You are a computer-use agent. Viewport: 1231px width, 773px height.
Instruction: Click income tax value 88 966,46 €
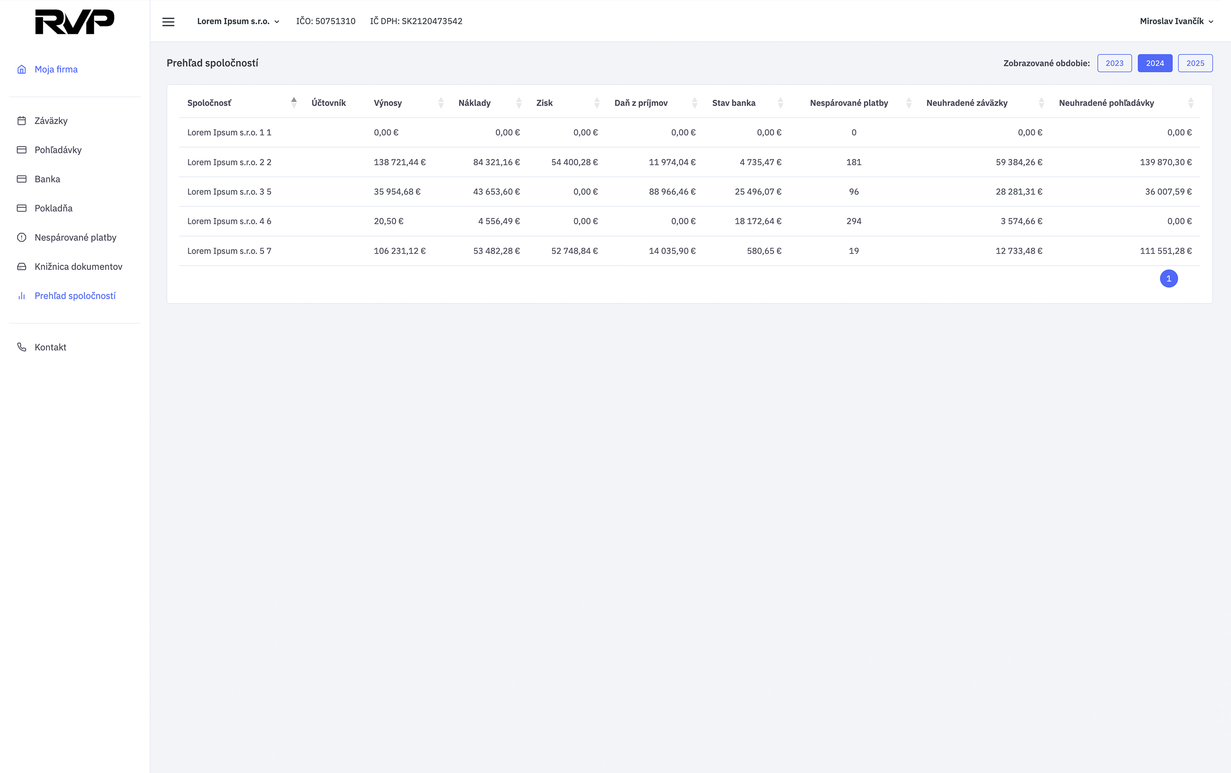(672, 192)
